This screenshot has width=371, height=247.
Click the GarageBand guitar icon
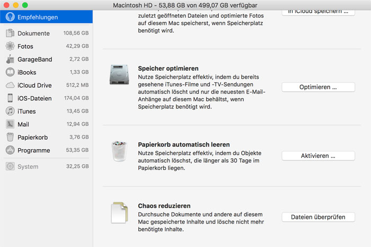point(10,59)
